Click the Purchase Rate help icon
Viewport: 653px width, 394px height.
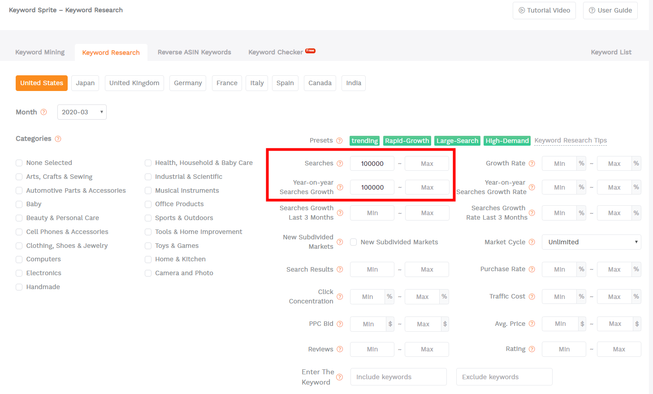(x=532, y=269)
